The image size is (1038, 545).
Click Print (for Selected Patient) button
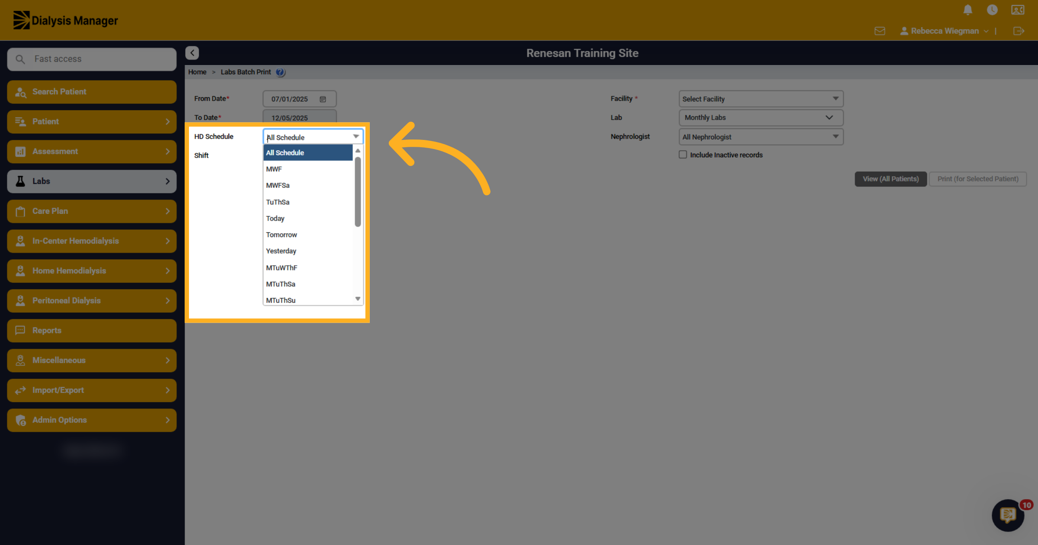coord(978,179)
